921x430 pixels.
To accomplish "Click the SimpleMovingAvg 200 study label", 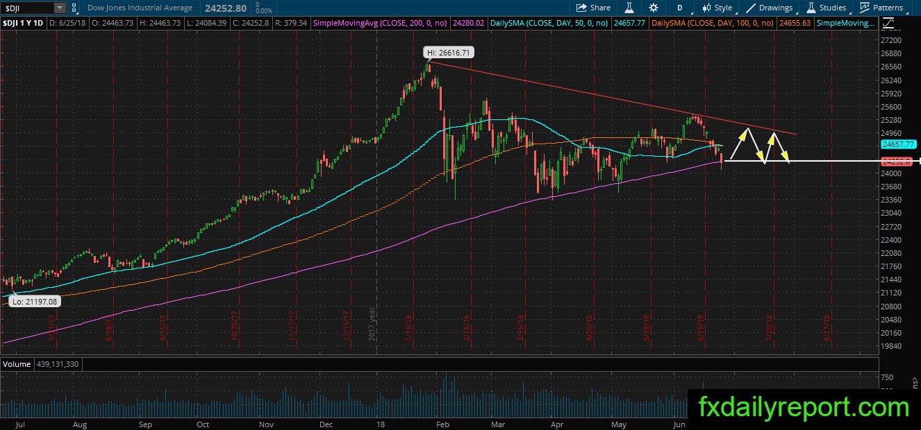I will point(382,23).
